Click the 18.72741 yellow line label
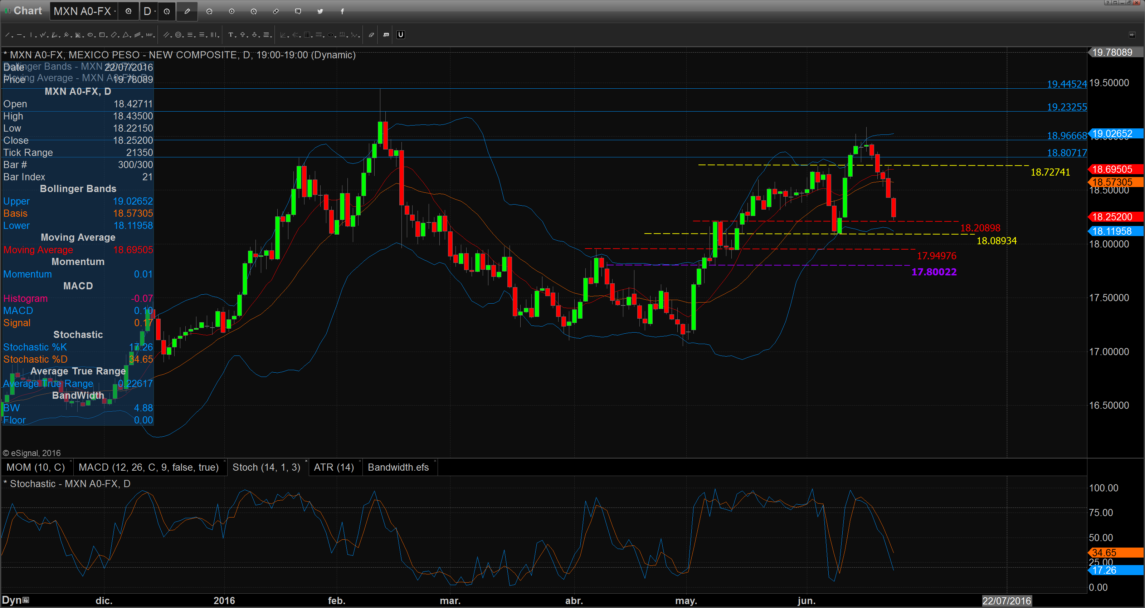1145x608 pixels. (x=1050, y=172)
